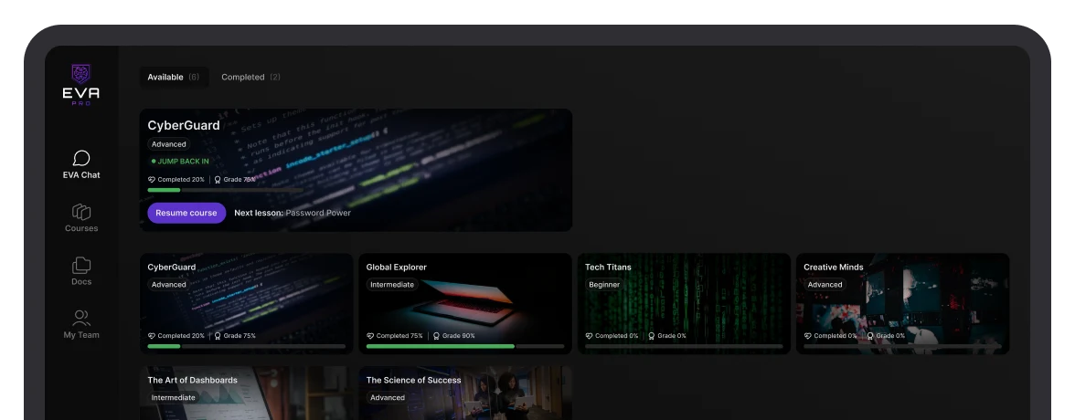Screen dimensions: 1075x420
Task: Click the EVA Pro logo
Action: pos(80,84)
